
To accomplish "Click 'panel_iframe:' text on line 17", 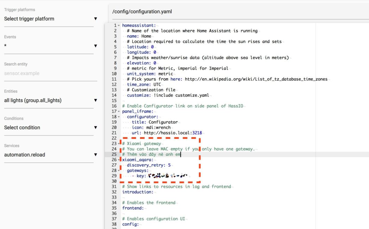I will point(138,112).
